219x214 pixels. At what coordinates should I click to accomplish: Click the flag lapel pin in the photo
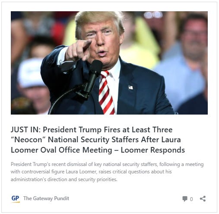(x=130, y=87)
